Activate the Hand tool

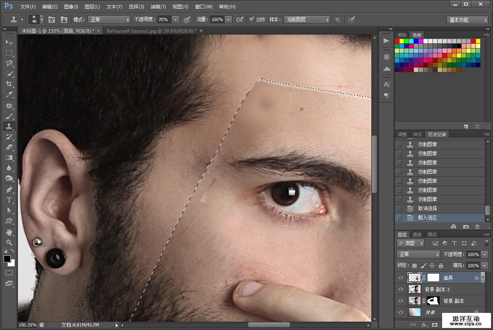(x=9, y=232)
